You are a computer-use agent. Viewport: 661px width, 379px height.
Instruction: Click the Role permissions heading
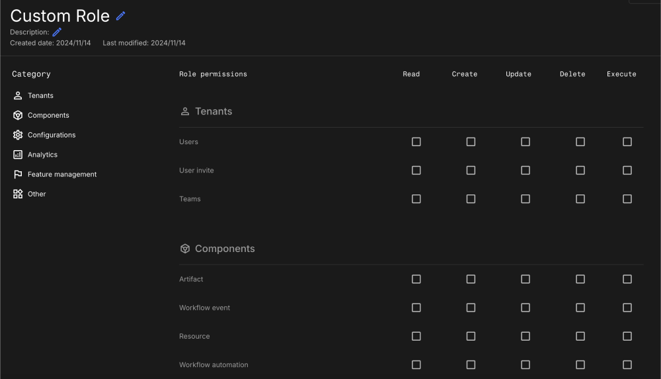click(x=213, y=74)
